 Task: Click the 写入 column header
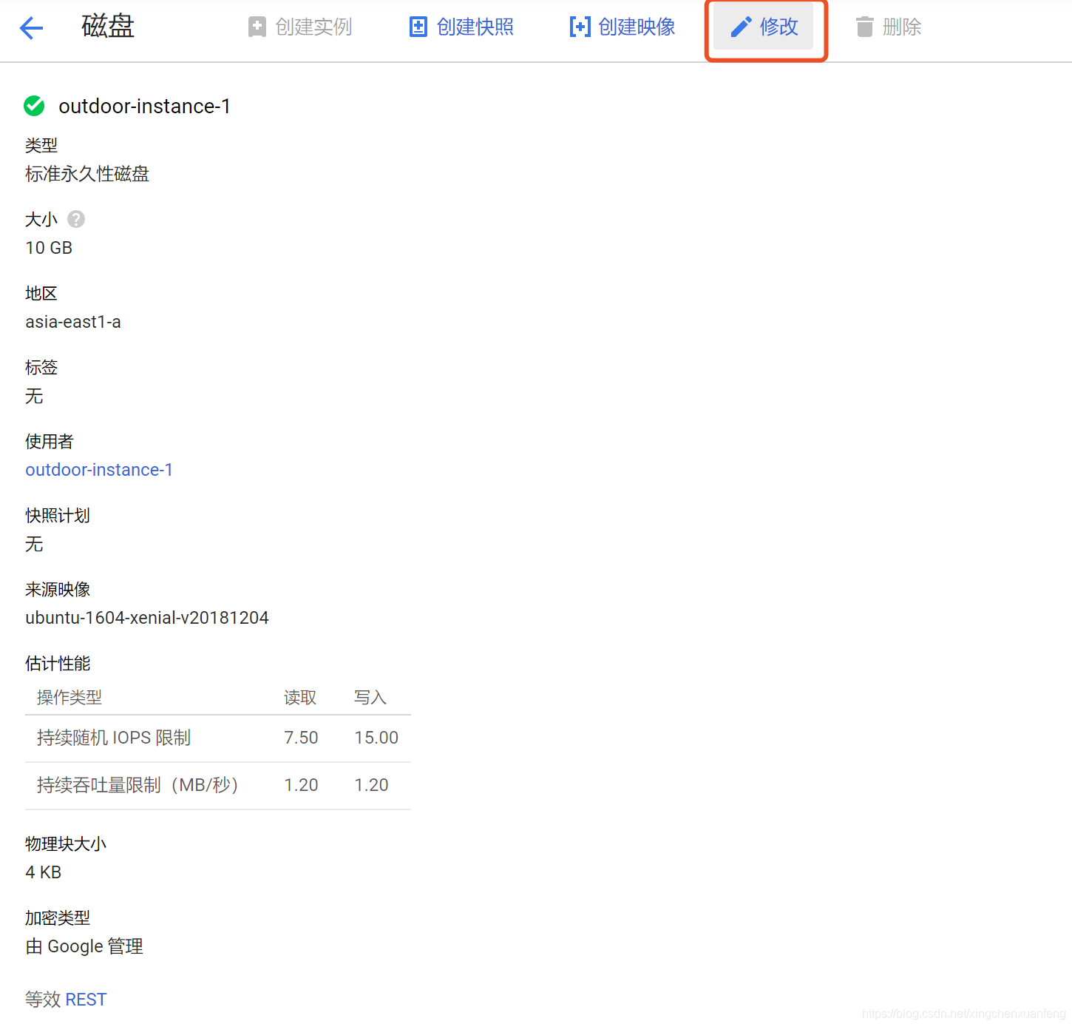[370, 696]
